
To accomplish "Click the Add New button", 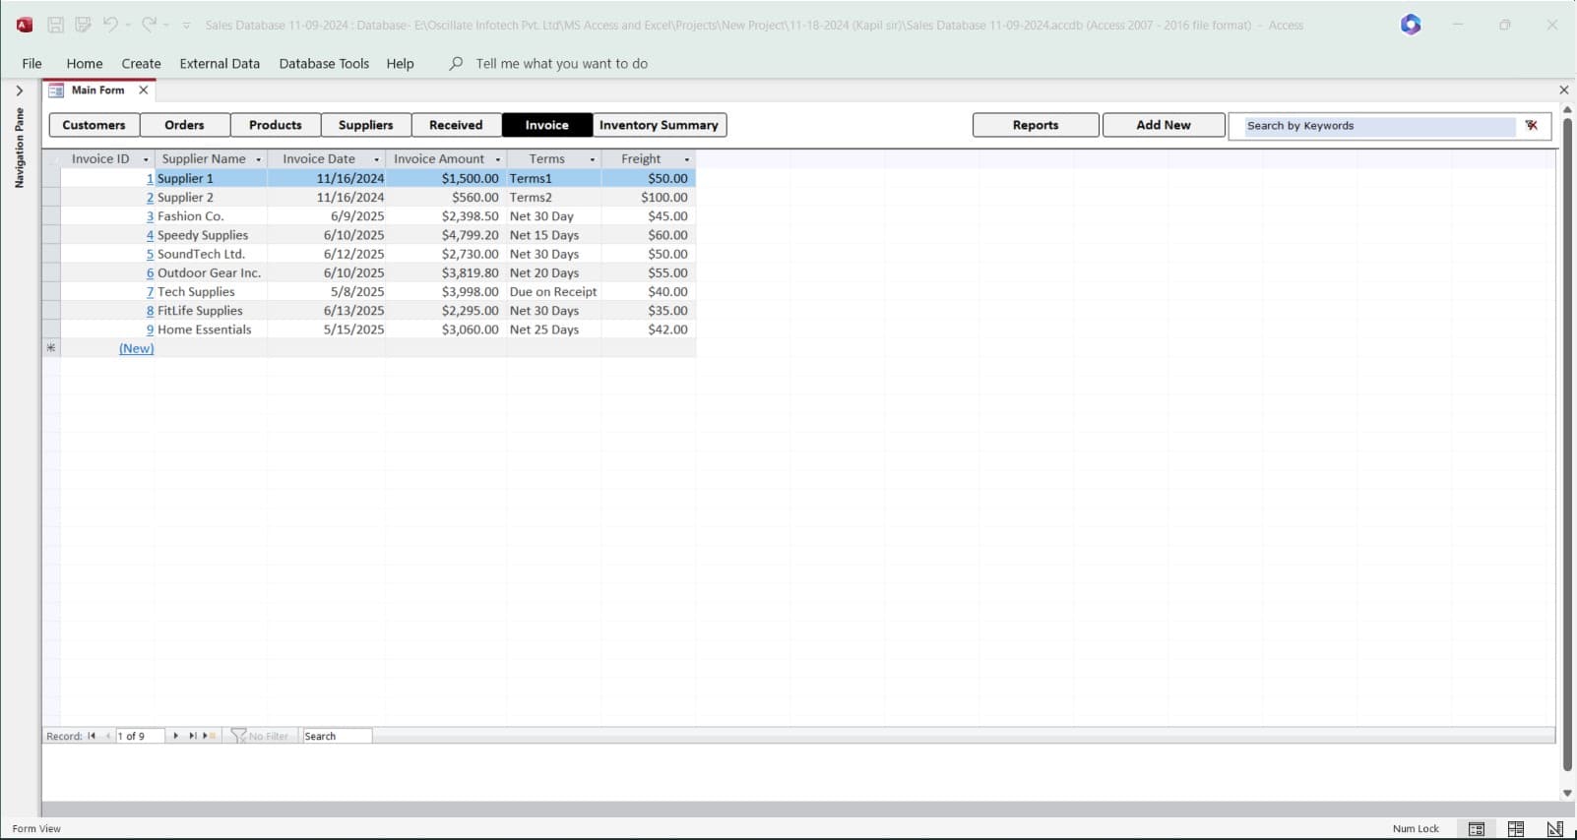I will [1164, 125].
